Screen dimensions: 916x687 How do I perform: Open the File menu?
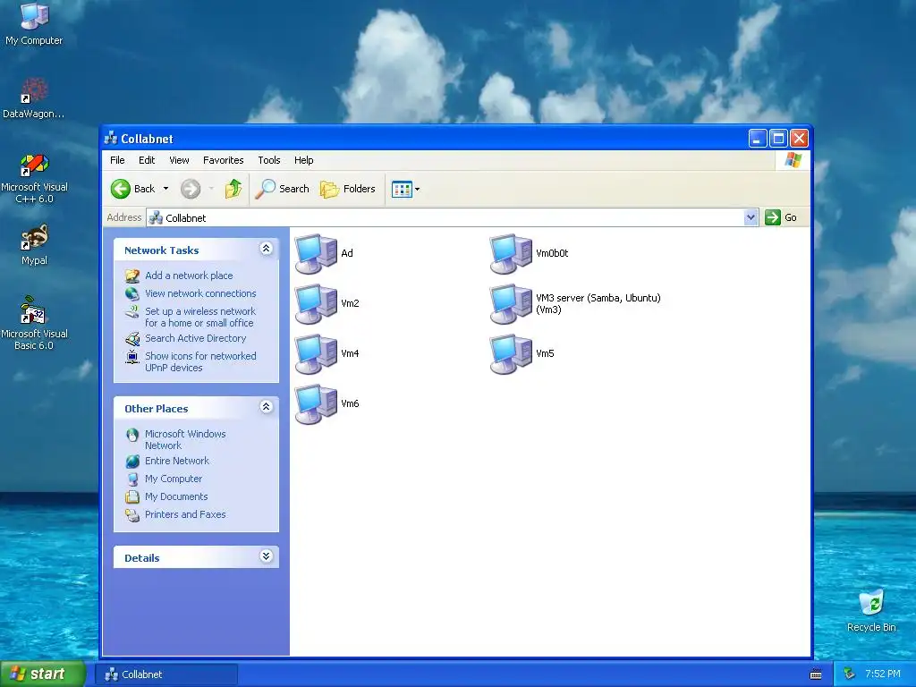tap(117, 160)
